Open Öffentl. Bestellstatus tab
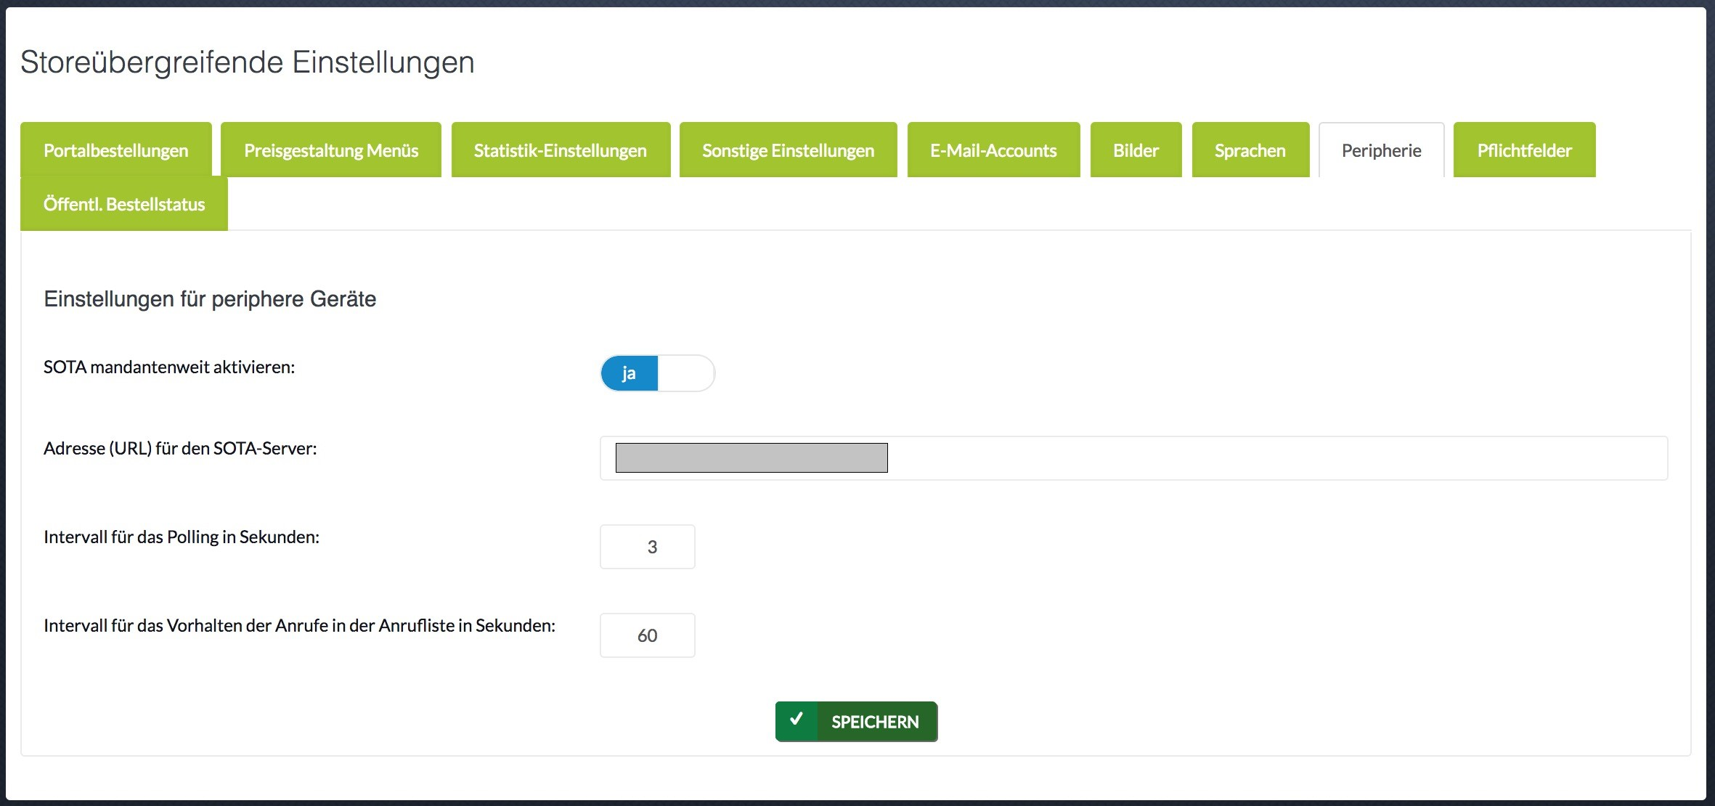 (x=124, y=204)
